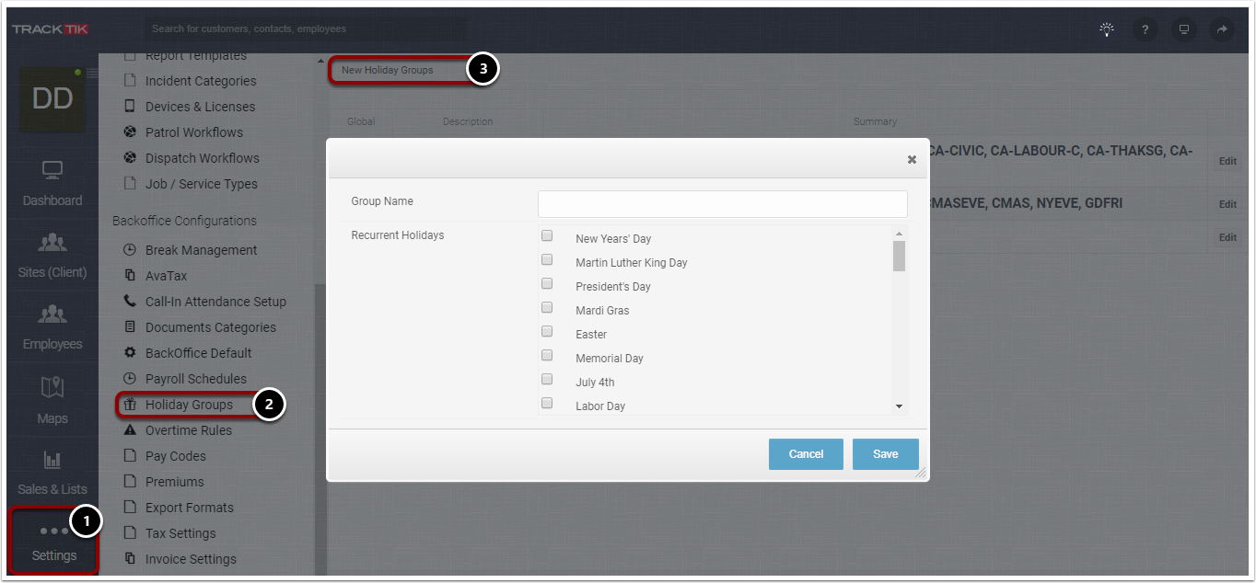Open the help question mark icon
Viewport: 1256px width, 583px height.
(1146, 29)
